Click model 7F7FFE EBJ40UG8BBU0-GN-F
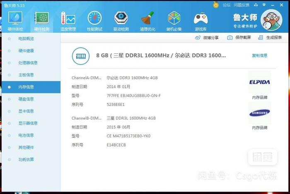290x194 pixels. tap(133, 96)
